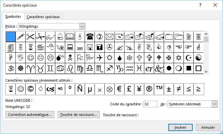Expand the Symboles (décimal) dropdown
This screenshot has width=223, height=134.
pos(214,104)
